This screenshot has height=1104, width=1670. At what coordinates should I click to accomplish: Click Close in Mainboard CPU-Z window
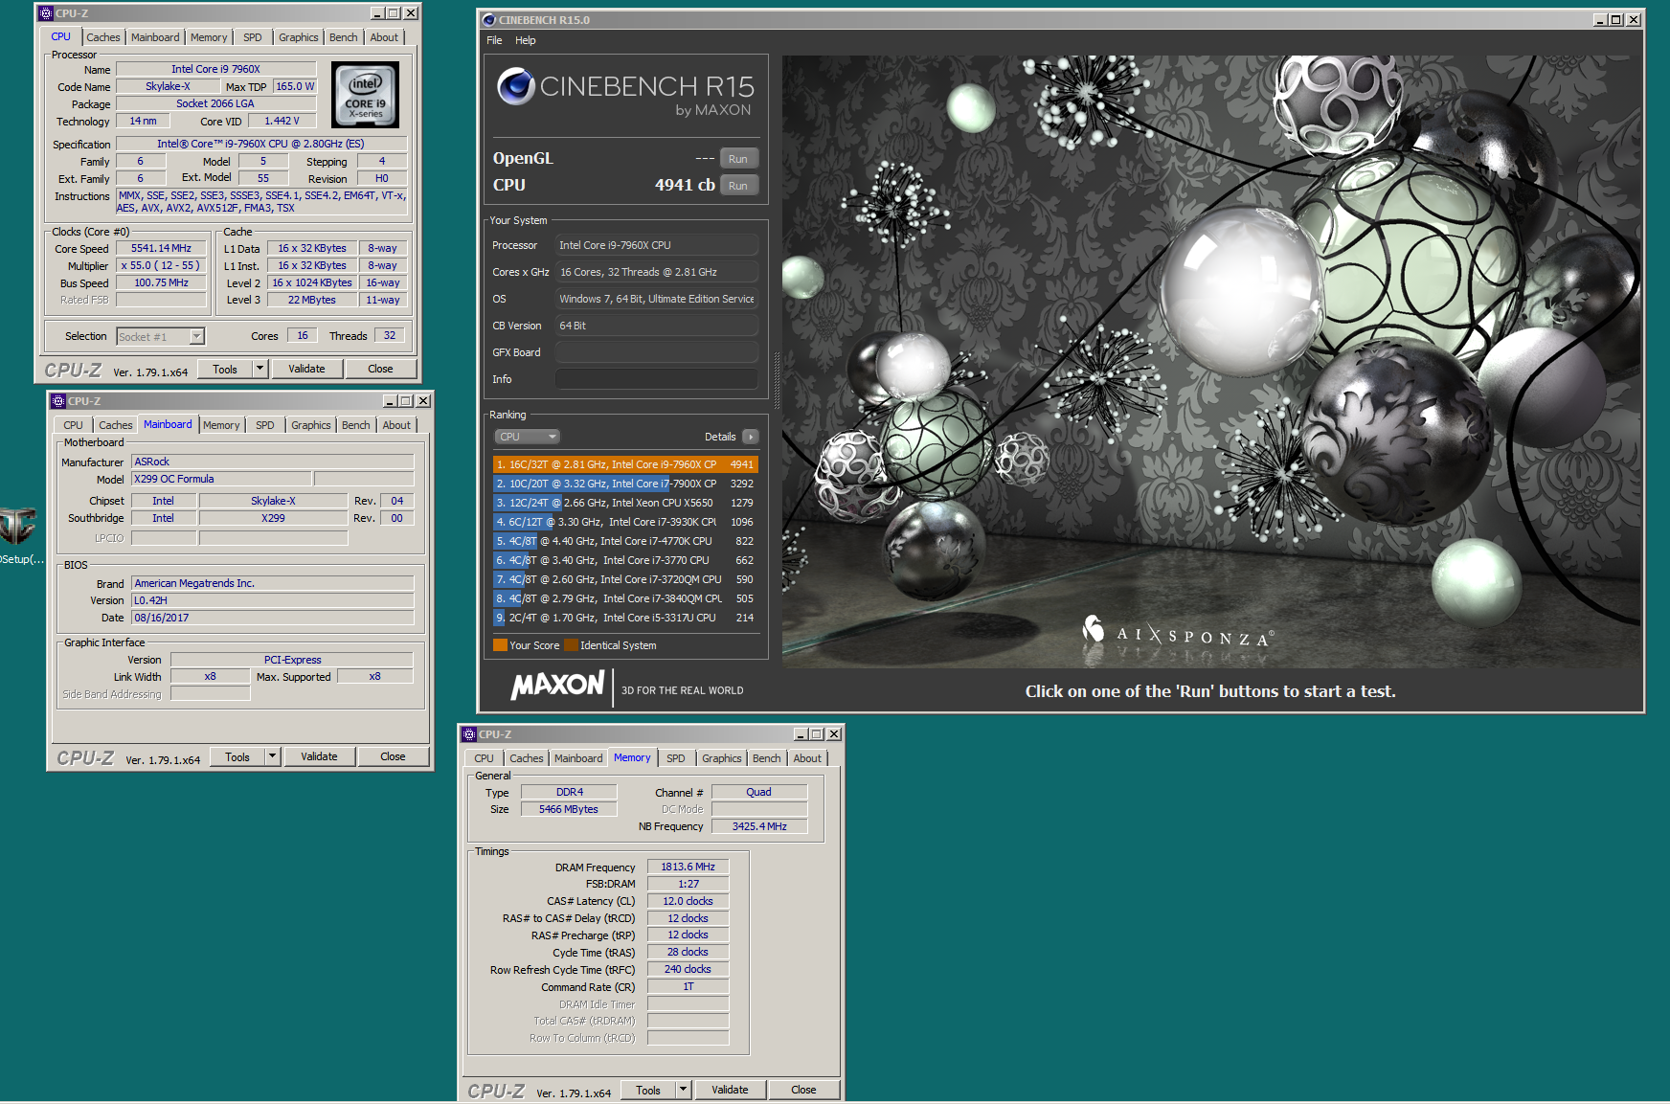point(393,756)
